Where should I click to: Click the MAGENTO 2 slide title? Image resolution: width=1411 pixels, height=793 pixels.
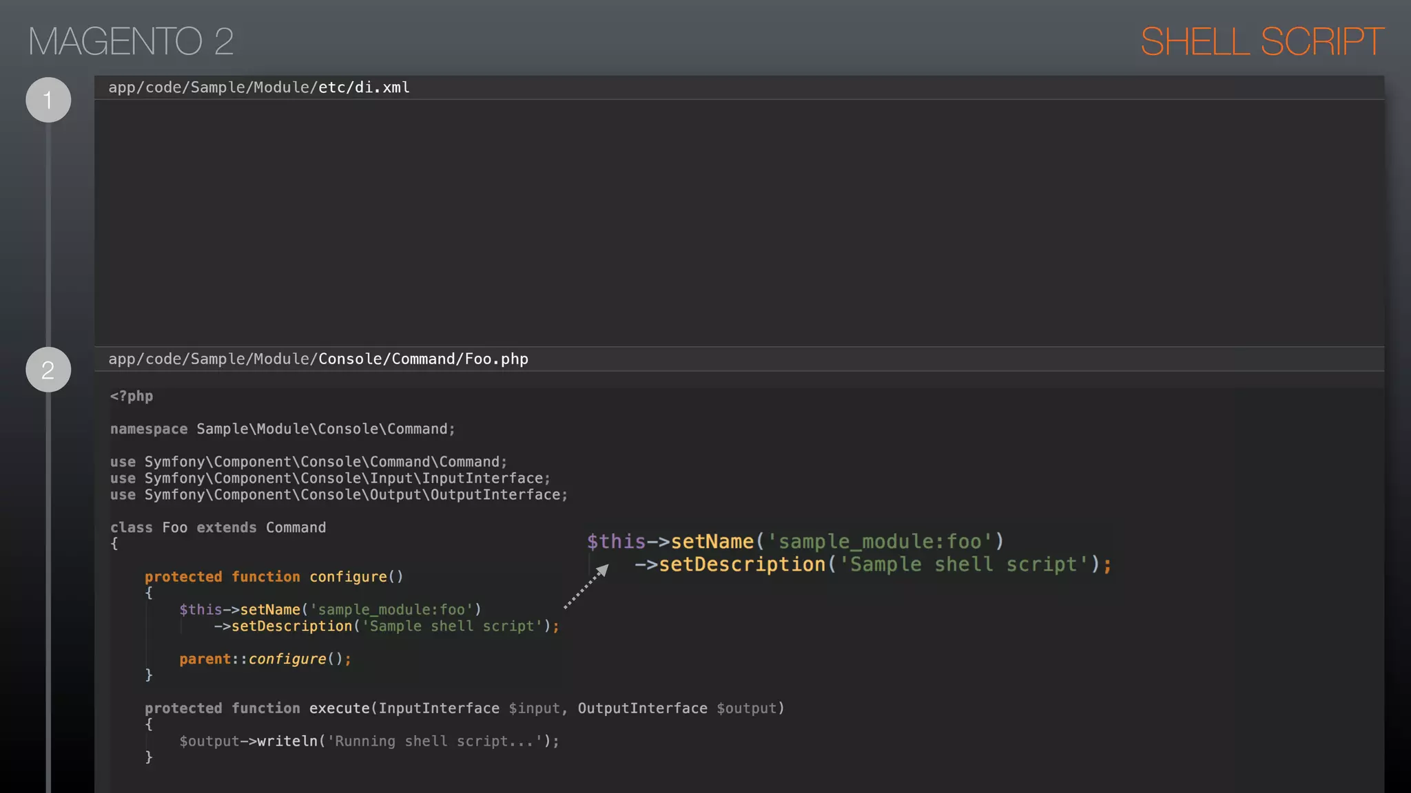coord(131,41)
